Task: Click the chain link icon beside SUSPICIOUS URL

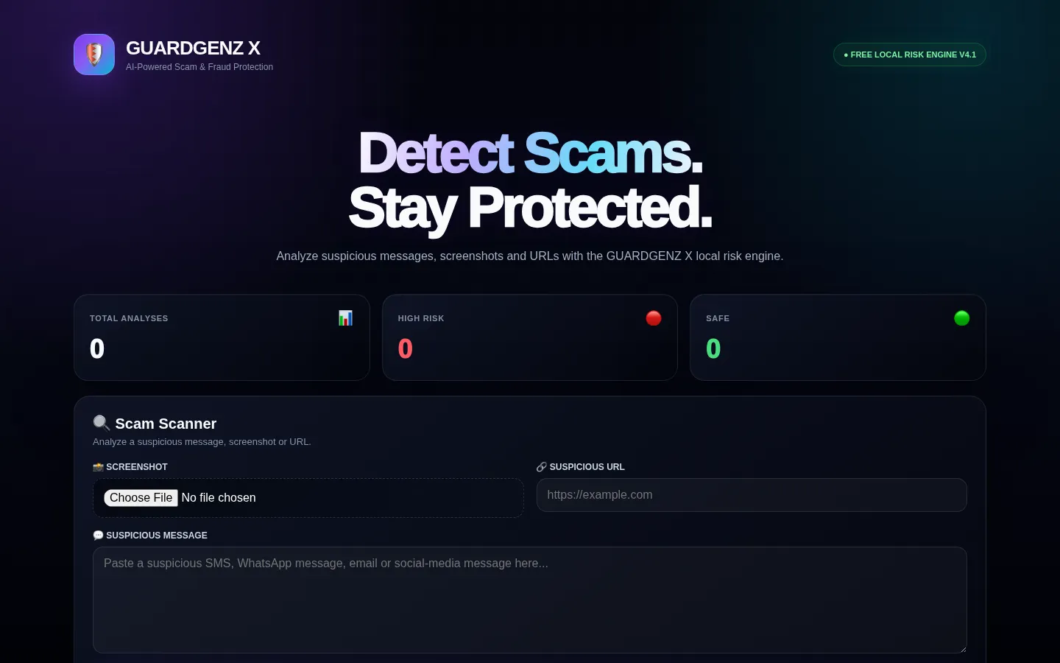Action: (542, 467)
